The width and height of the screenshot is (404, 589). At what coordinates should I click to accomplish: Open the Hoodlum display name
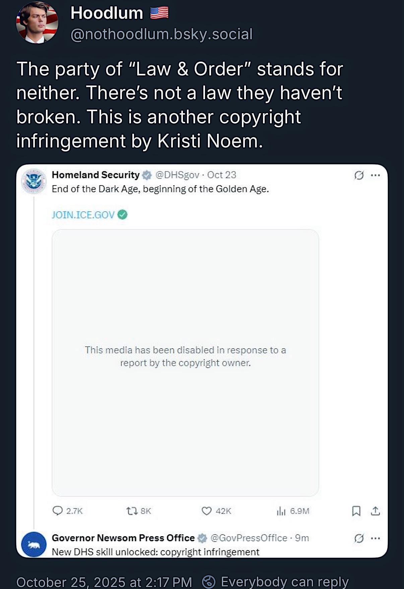click(107, 13)
